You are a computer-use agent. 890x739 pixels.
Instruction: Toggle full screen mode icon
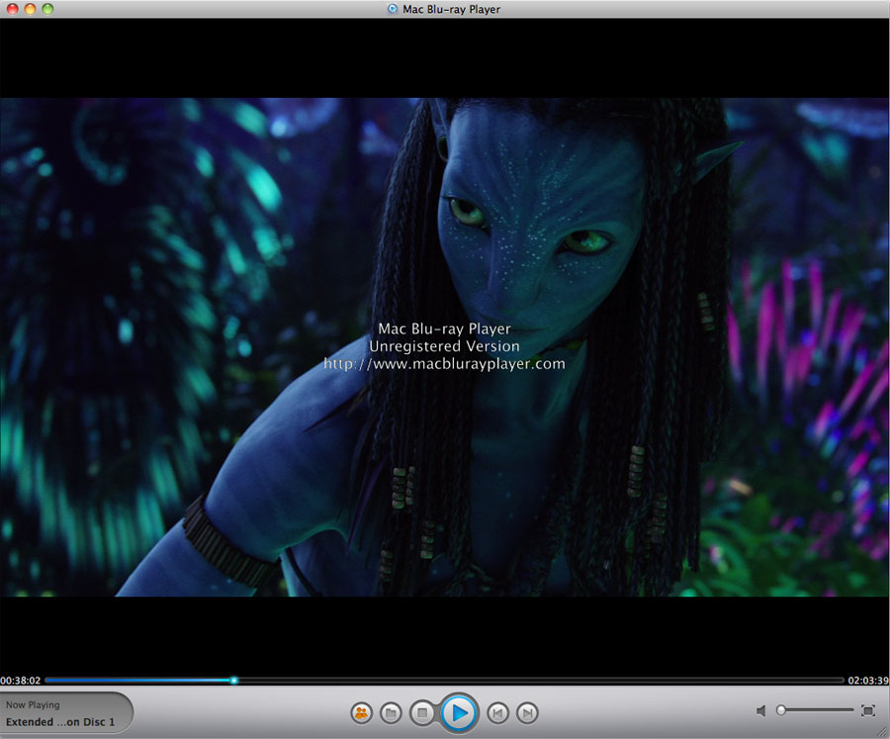[x=868, y=710]
